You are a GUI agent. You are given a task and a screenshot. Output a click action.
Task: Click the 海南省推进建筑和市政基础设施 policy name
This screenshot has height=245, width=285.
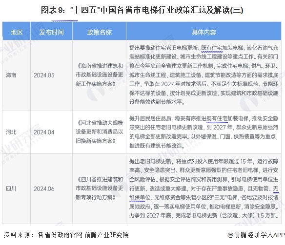(99, 75)
